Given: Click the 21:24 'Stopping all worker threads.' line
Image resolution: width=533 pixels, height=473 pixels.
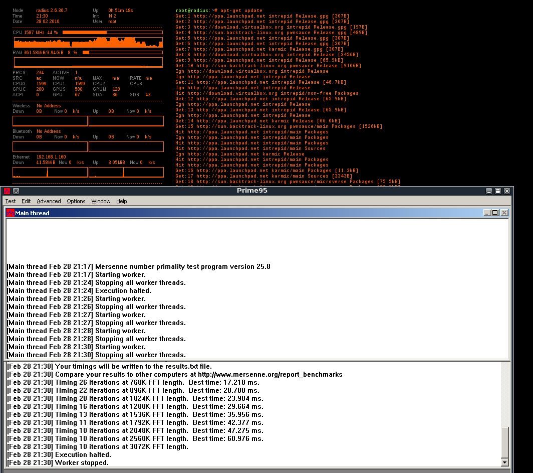Looking at the screenshot, I should [96, 282].
